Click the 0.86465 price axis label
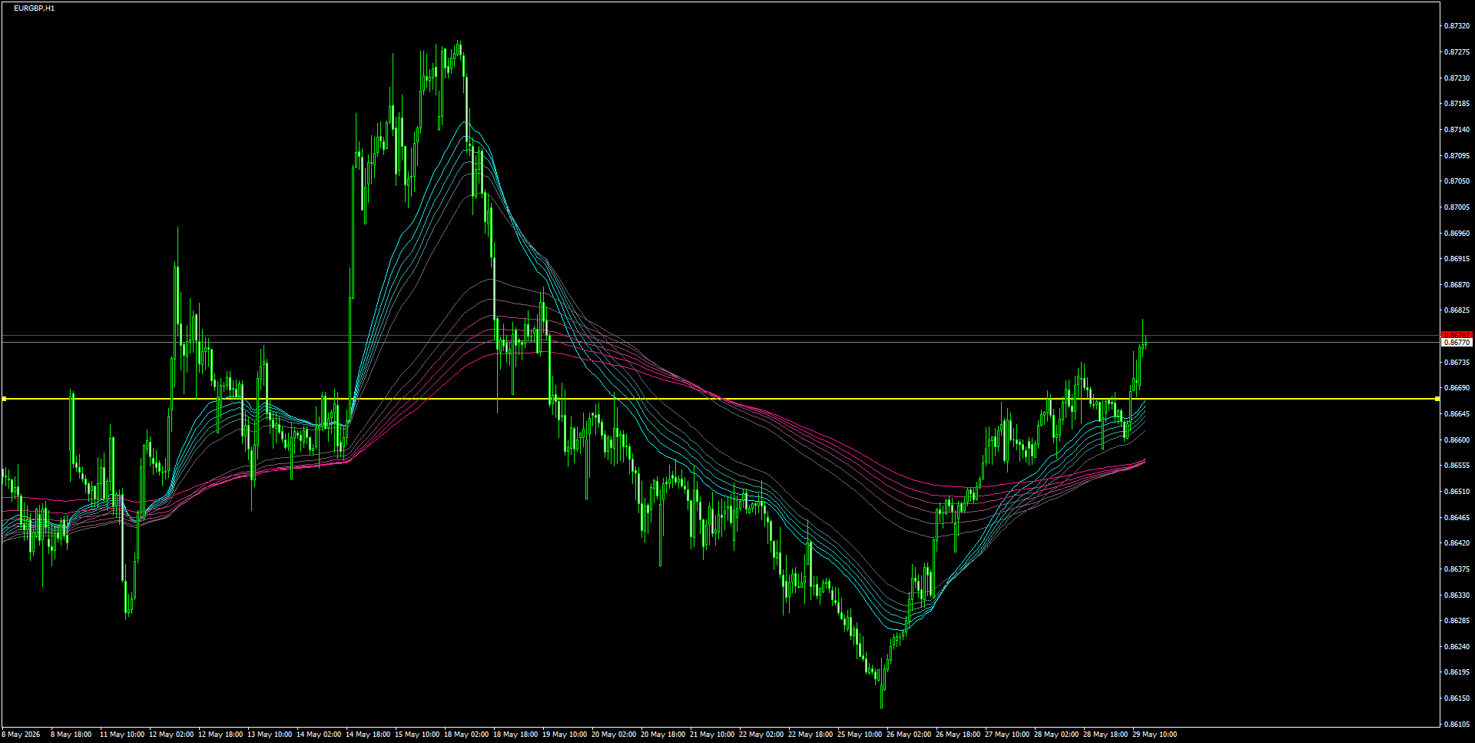Screen dimensions: 1475x743 pyautogui.click(x=1457, y=518)
